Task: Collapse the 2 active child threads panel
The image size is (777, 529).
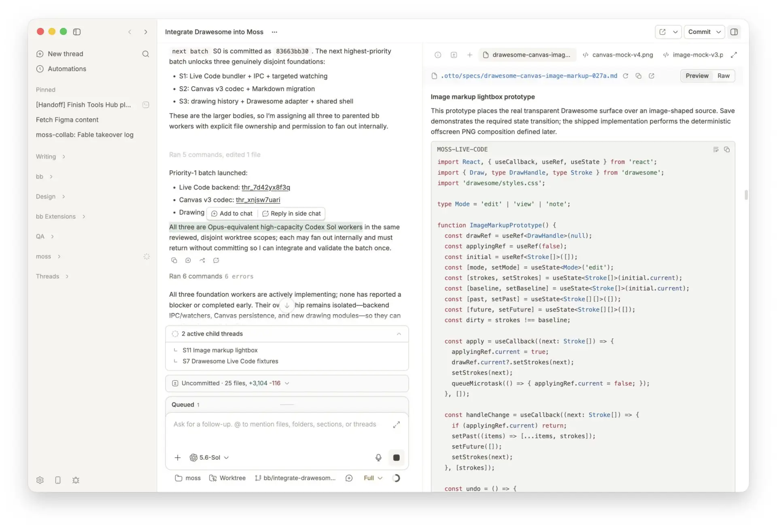Action: (x=399, y=334)
